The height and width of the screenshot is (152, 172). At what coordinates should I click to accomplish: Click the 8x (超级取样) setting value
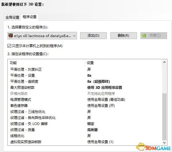(98, 82)
